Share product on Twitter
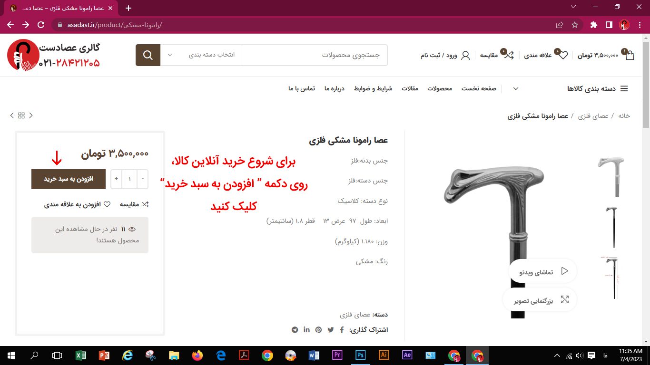This screenshot has height=365, width=650. point(331,330)
